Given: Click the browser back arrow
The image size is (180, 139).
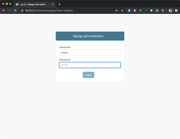Looking at the screenshot, I should pos(4,11).
